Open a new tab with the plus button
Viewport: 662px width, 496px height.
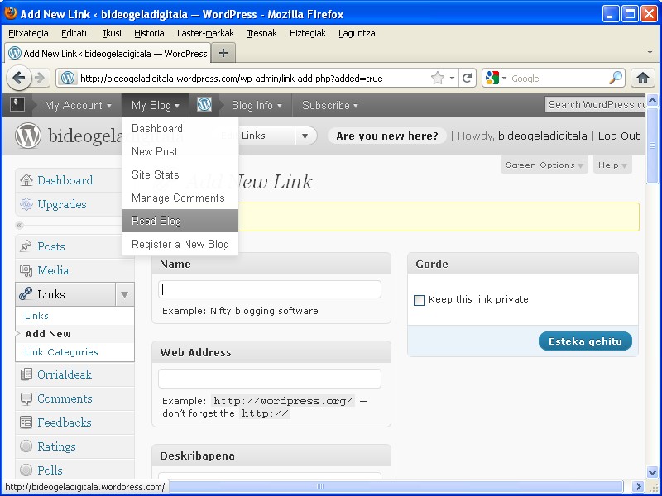coord(223,53)
